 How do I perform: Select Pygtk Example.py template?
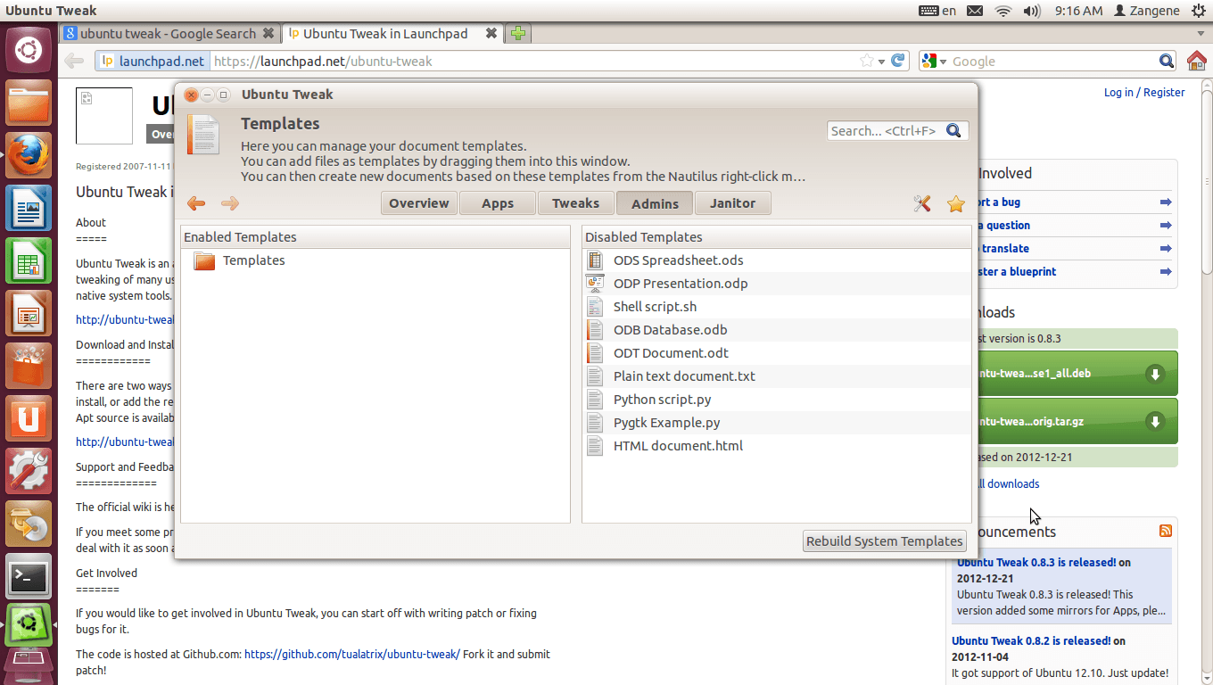[777, 423]
